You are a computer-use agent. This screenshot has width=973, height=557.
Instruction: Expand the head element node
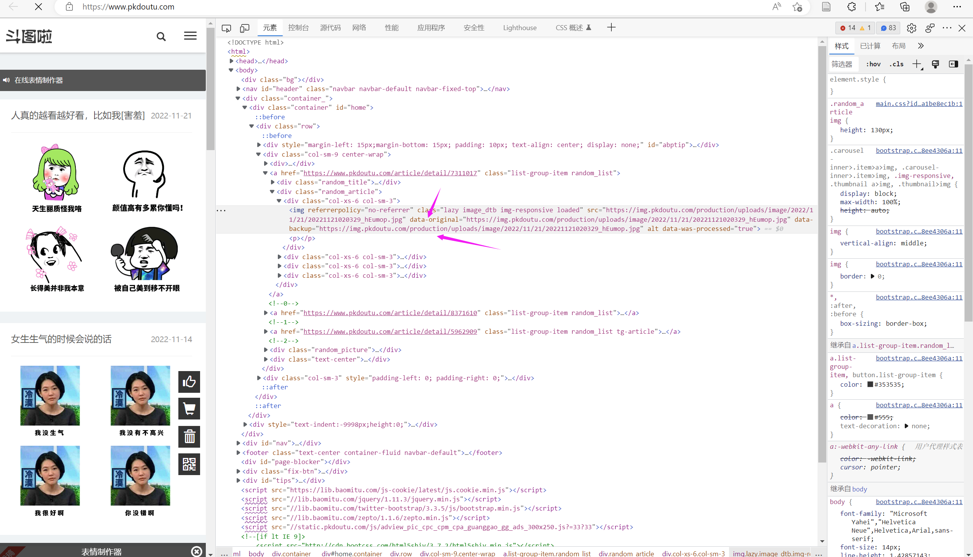tap(231, 61)
